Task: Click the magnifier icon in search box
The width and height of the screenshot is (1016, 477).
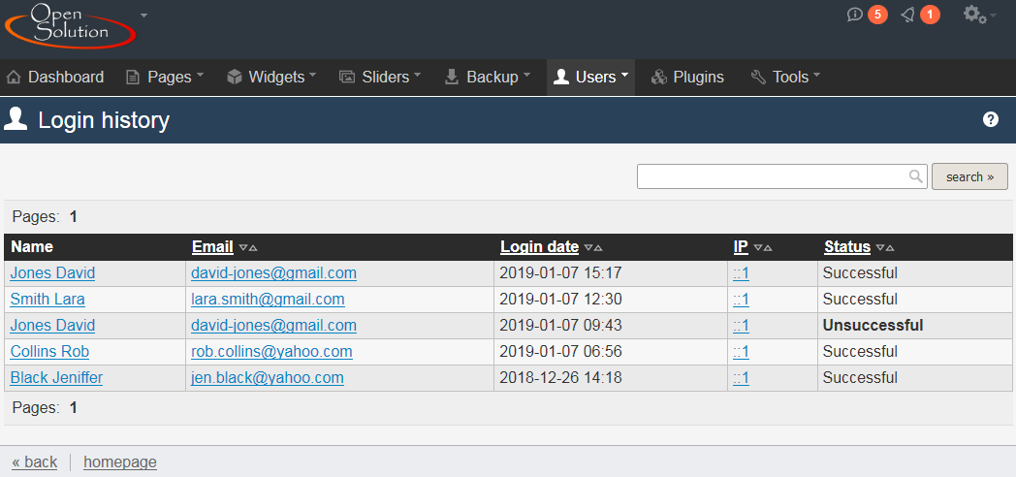Action: (915, 176)
